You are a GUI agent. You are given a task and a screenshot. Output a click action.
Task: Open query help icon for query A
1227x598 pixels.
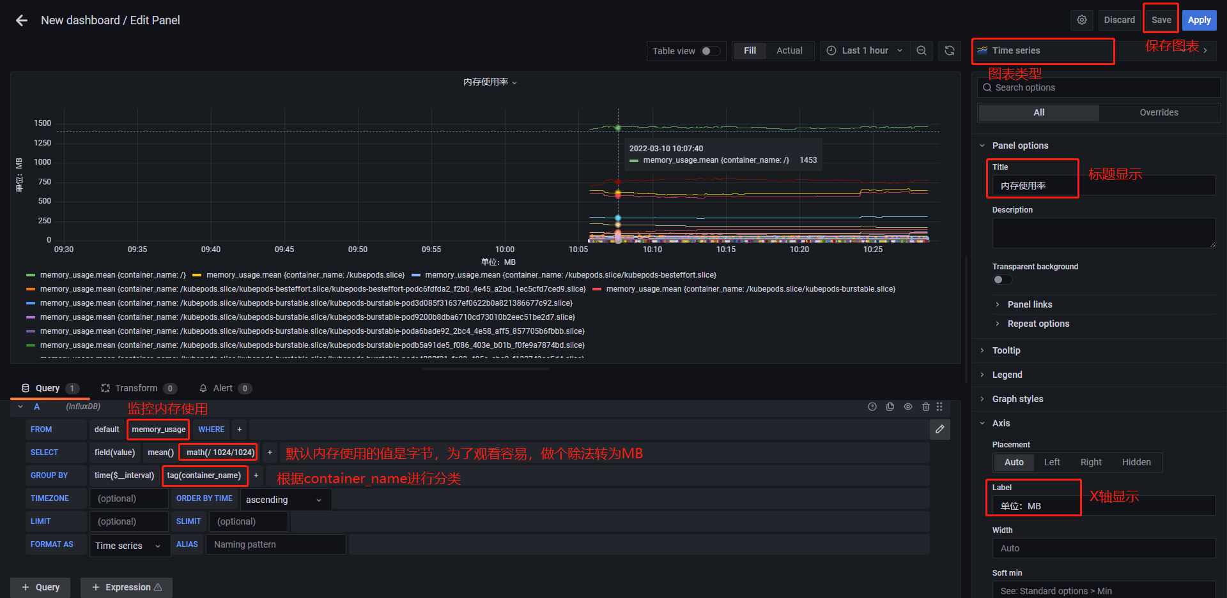pyautogui.click(x=872, y=407)
